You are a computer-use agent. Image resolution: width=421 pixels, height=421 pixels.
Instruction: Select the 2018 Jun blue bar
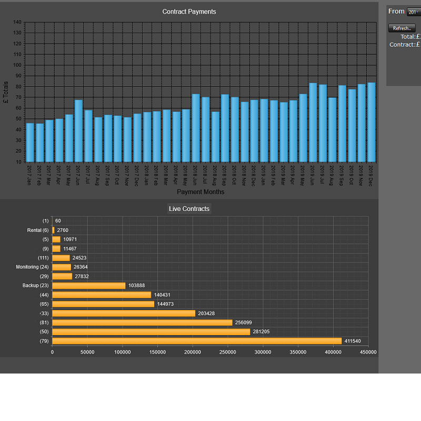click(196, 128)
